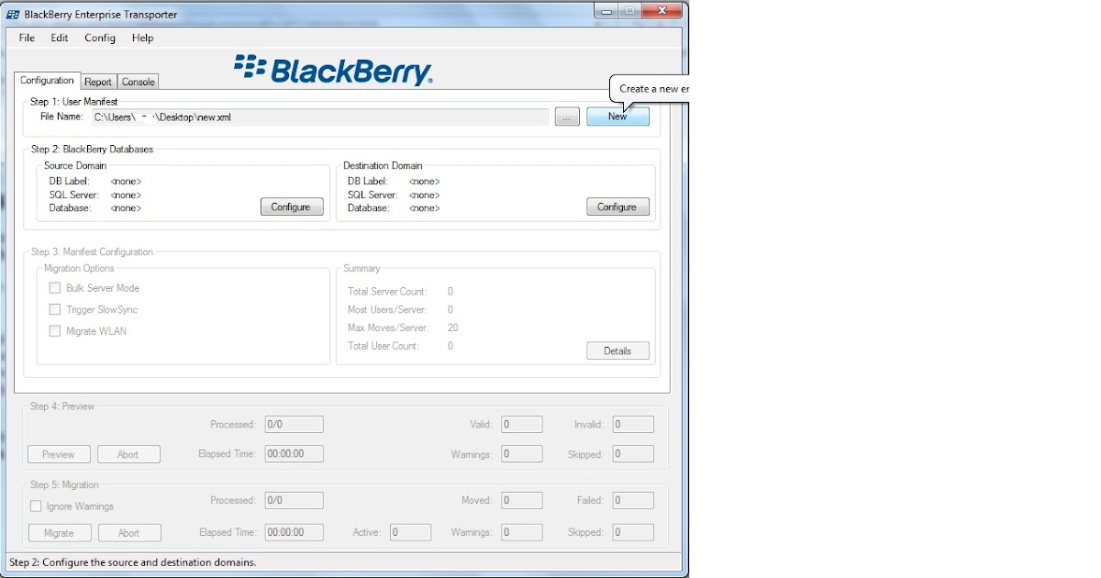The height and width of the screenshot is (578, 1101).
Task: Click the Preview Skipped count field
Action: (x=633, y=454)
